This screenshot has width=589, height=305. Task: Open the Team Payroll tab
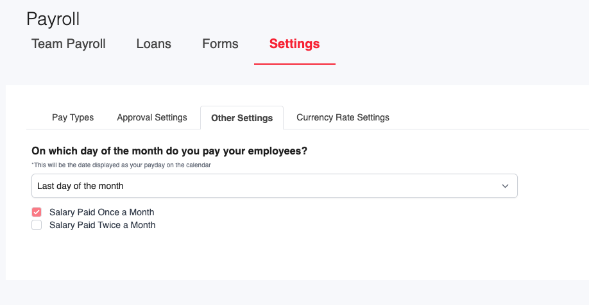point(69,44)
